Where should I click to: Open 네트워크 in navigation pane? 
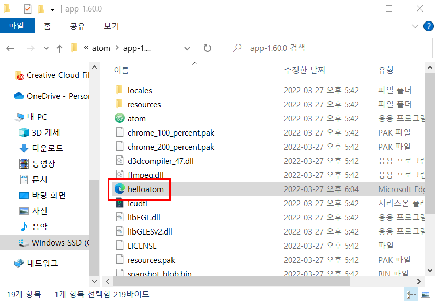click(36, 263)
